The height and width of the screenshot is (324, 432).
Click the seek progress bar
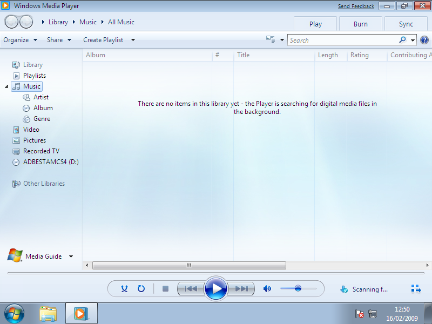point(216,273)
